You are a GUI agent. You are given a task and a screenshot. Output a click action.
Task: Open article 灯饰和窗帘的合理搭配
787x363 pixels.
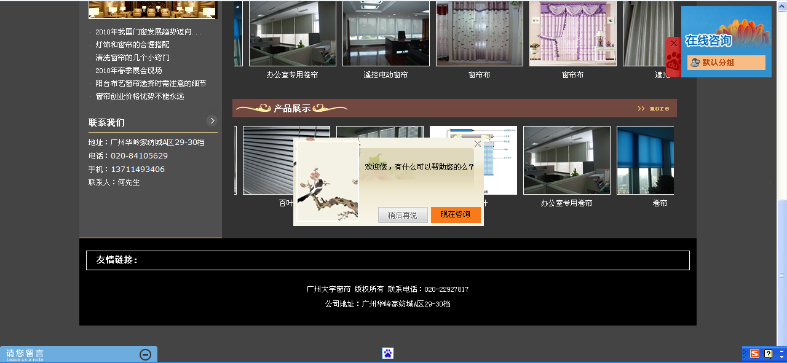pos(132,45)
